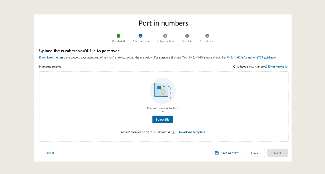The height and width of the screenshot is (174, 325).
Task: Click the download arrow icon
Action: pyautogui.click(x=174, y=132)
